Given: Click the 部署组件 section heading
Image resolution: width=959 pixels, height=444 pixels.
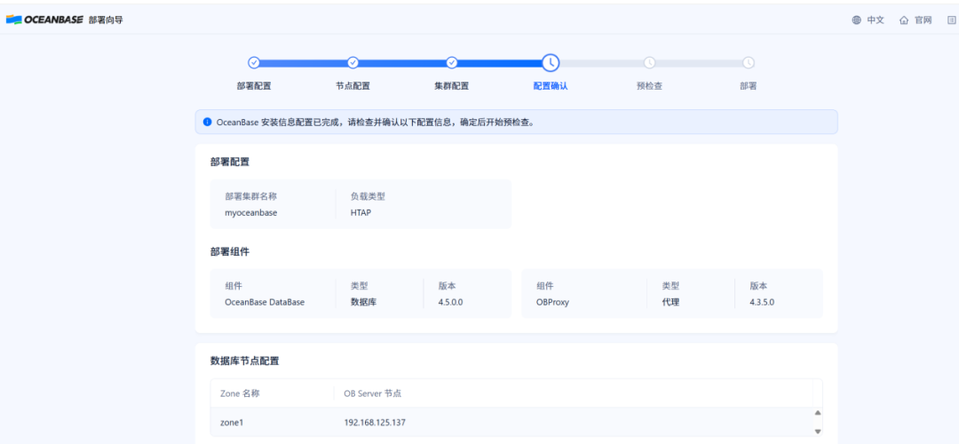Looking at the screenshot, I should point(230,252).
